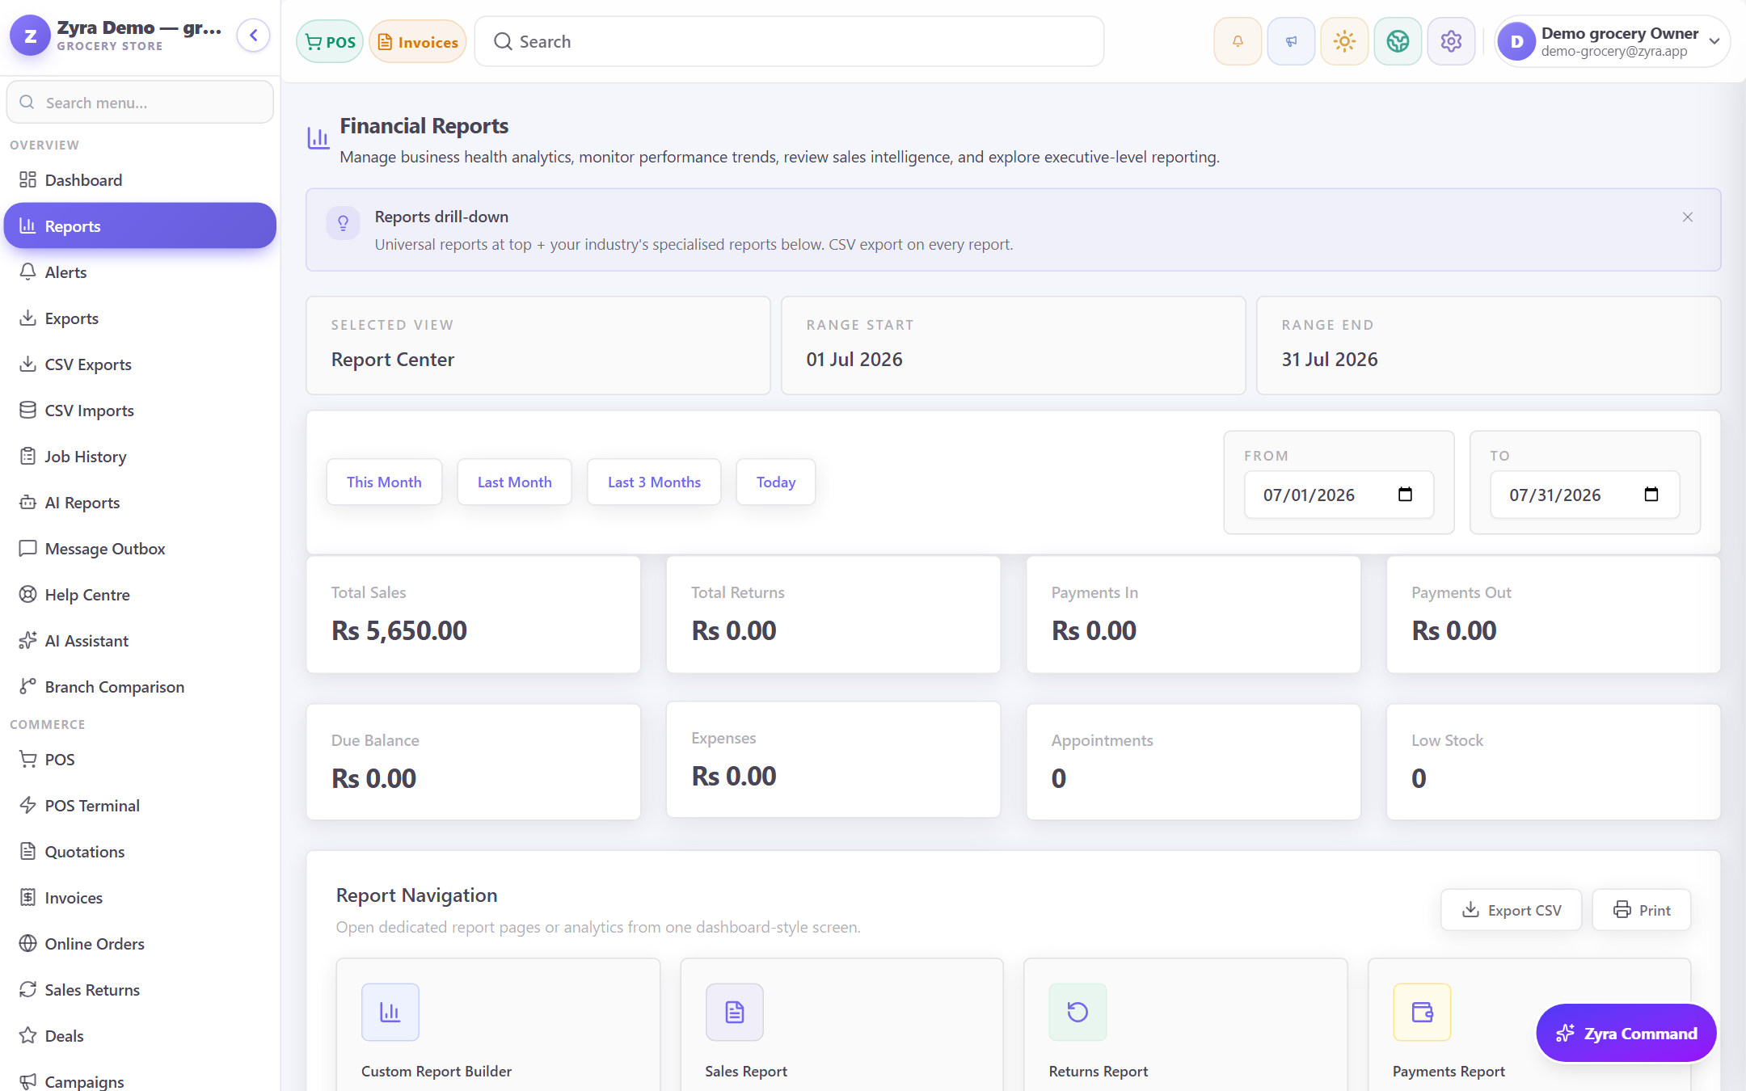The height and width of the screenshot is (1091, 1746).
Task: Open Dashboard in the sidebar
Action: (x=140, y=180)
